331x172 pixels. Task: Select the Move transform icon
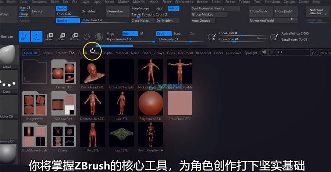[49, 37]
